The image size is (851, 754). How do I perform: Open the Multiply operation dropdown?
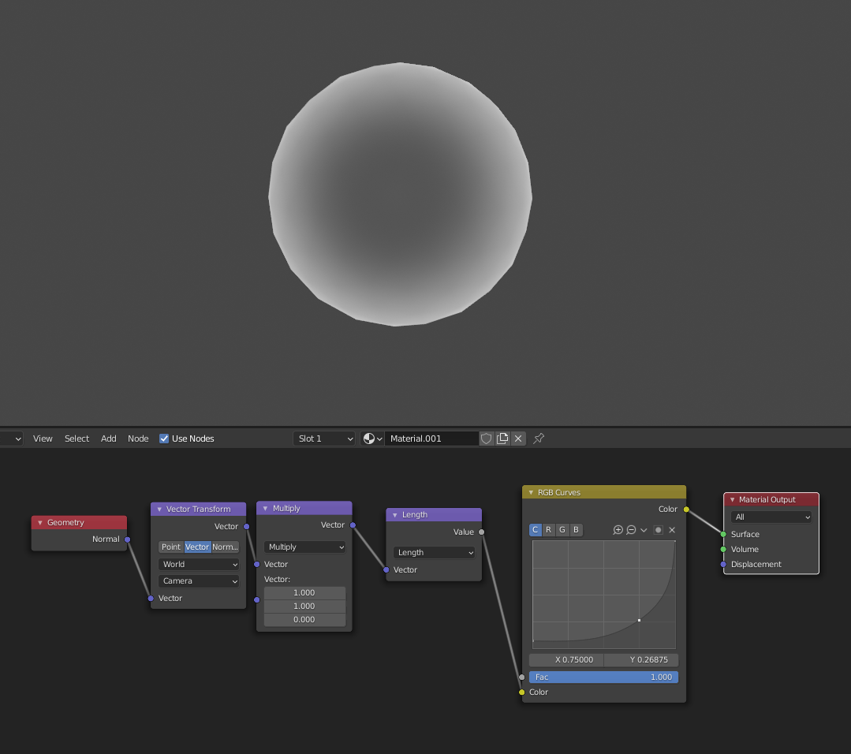click(x=305, y=547)
